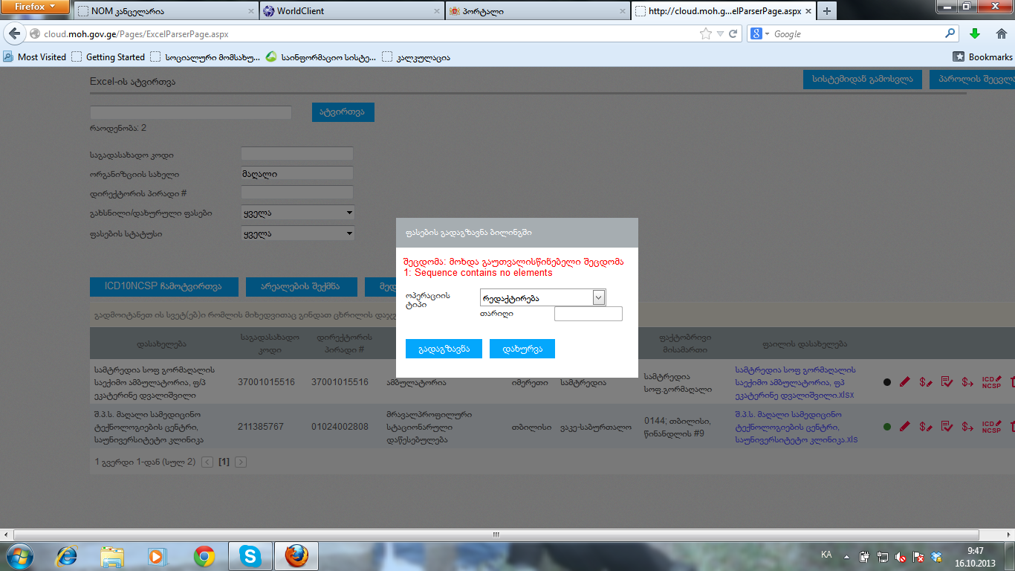Click the ICD NCSP edit icon in first row
The width and height of the screenshot is (1015, 571).
pos(991,382)
